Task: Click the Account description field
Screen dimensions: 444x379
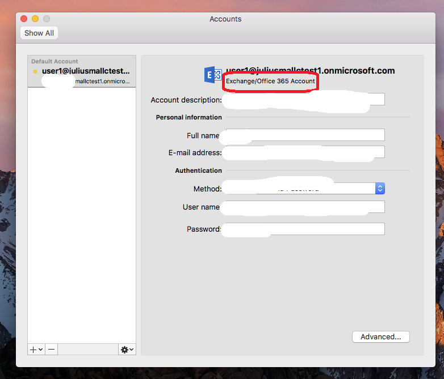Action: click(x=305, y=100)
